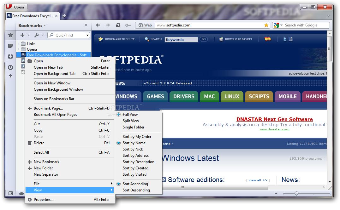Go forward with the forward arrow
The width and height of the screenshot is (340, 210).
click(108, 25)
